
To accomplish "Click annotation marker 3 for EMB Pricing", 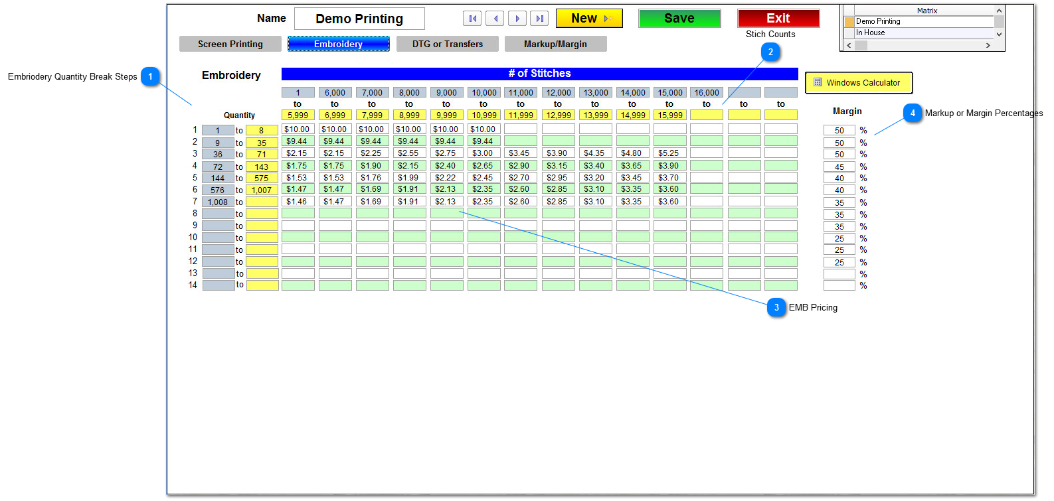I will (776, 307).
